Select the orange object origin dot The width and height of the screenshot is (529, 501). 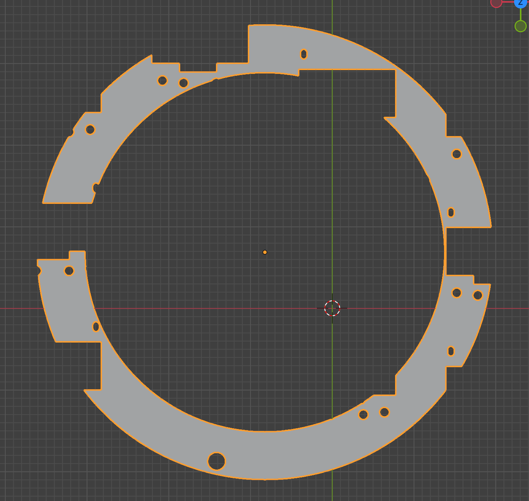(265, 252)
